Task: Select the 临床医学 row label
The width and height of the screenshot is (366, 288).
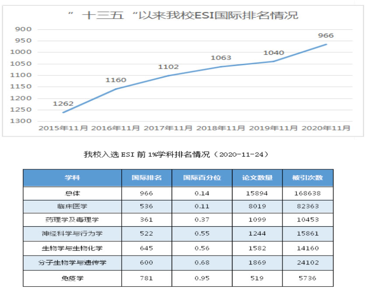Action: click(x=72, y=206)
